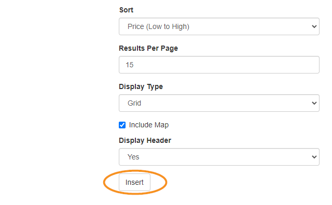Click the Display Type chevron arrow
332x205 pixels.
(x=314, y=103)
